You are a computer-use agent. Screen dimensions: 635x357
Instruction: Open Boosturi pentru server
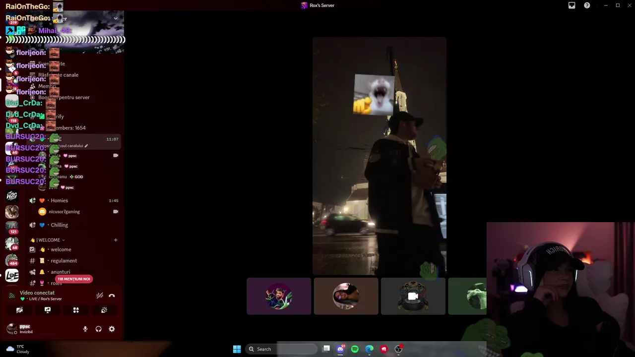point(64,97)
